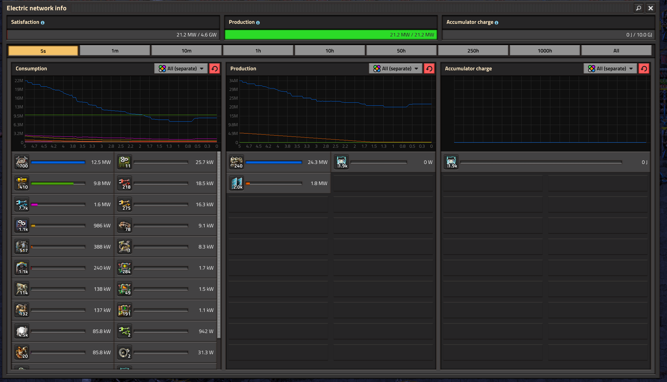This screenshot has width=667, height=382.
Task: Reset the Consumption graph with the red button
Action: (215, 69)
